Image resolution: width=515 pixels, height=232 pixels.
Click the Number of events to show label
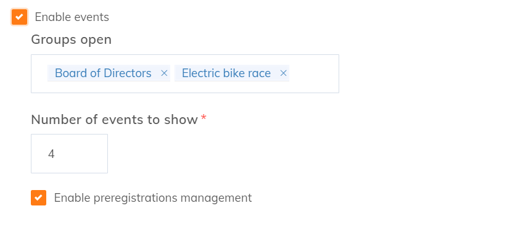pos(114,120)
